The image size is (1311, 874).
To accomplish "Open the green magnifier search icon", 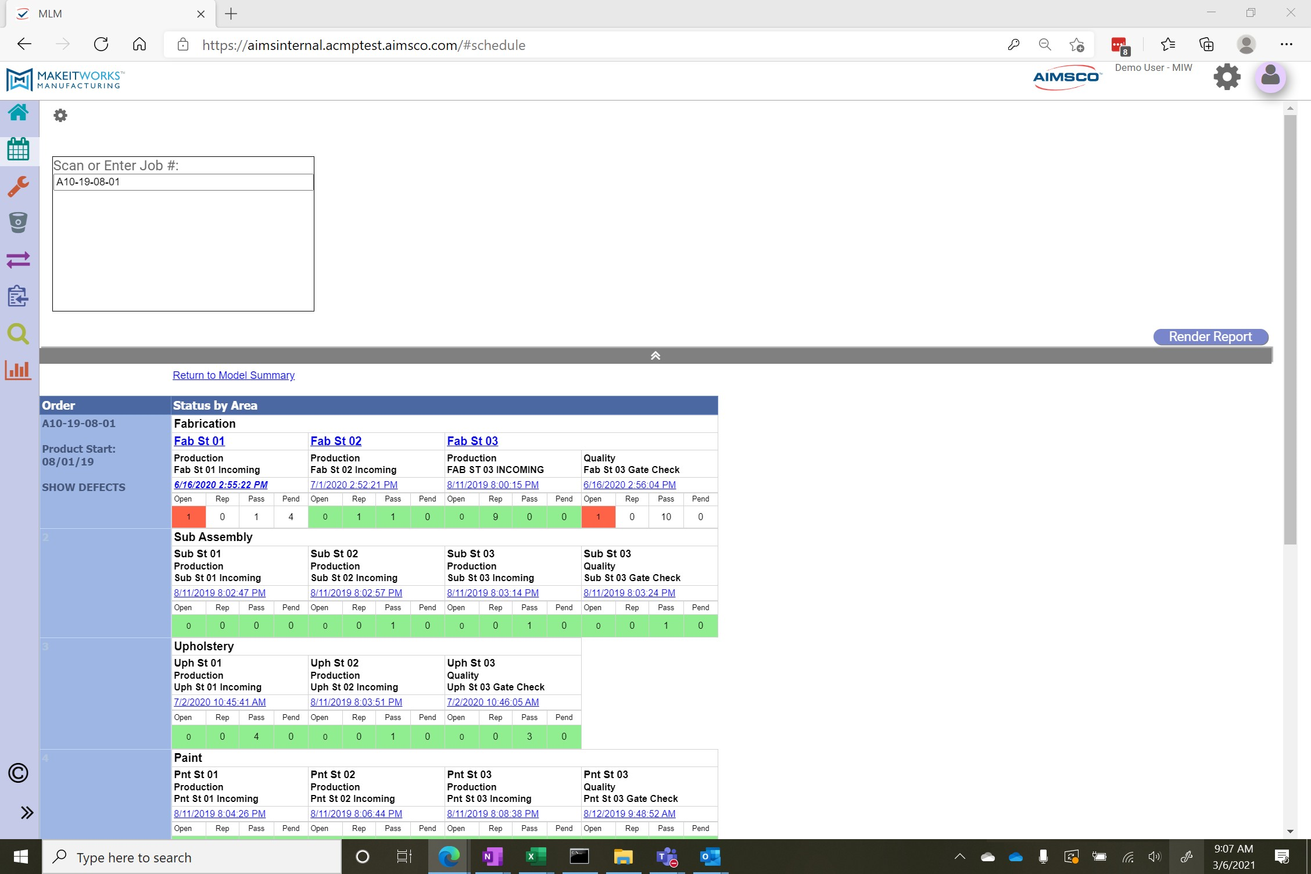I will [x=19, y=334].
